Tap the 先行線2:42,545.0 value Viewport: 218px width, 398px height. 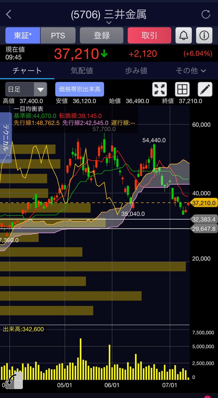86,123
